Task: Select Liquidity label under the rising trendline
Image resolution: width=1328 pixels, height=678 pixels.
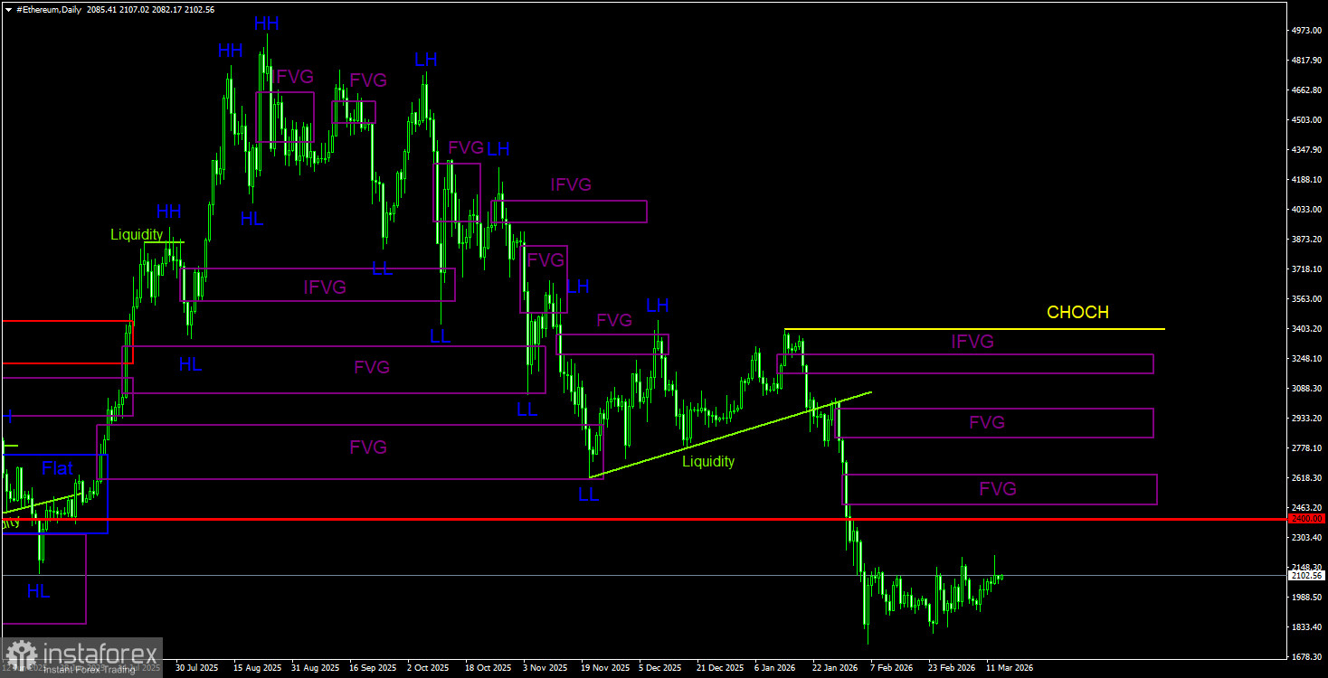Action: click(708, 461)
